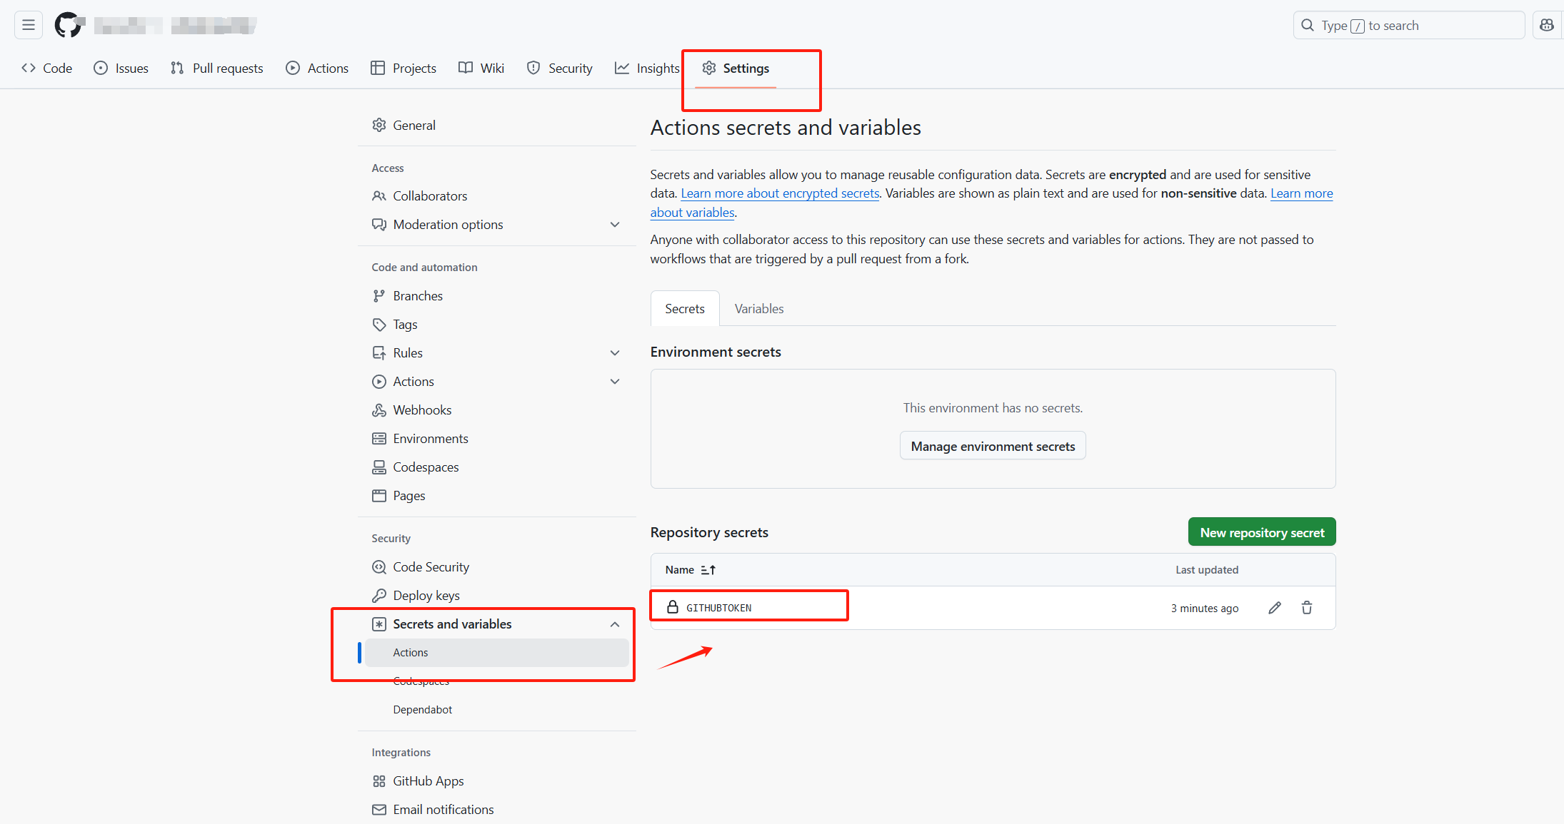Open GitHub Apps integrations page
The image size is (1564, 824).
click(428, 781)
